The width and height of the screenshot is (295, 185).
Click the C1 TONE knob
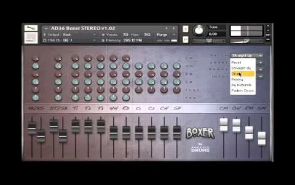[x=139, y=90]
